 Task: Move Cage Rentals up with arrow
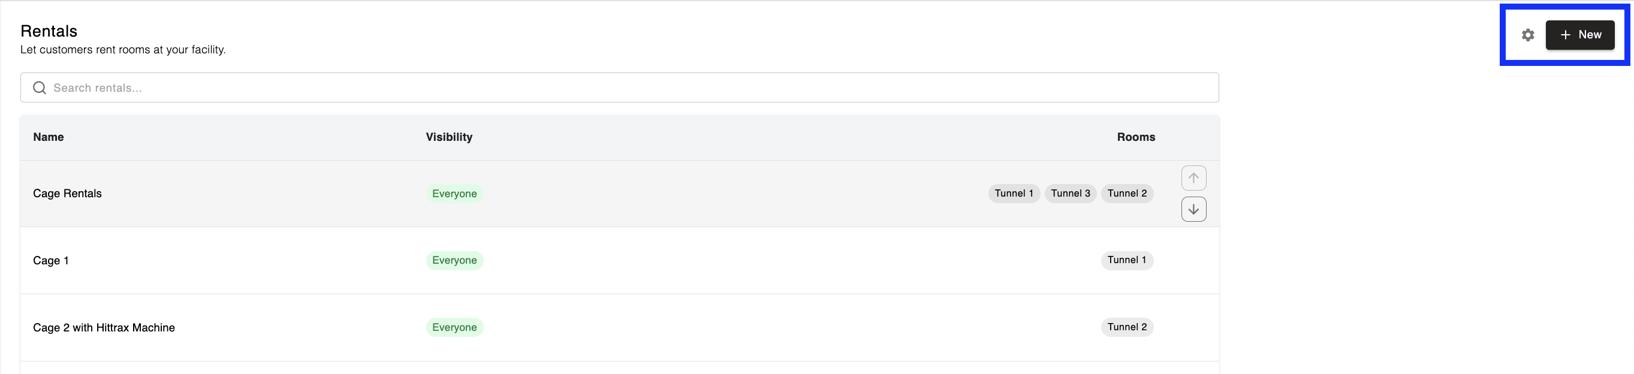coord(1193,177)
